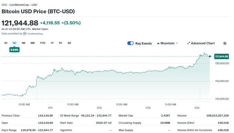Click the 7/11 event marker line

(37, 96)
